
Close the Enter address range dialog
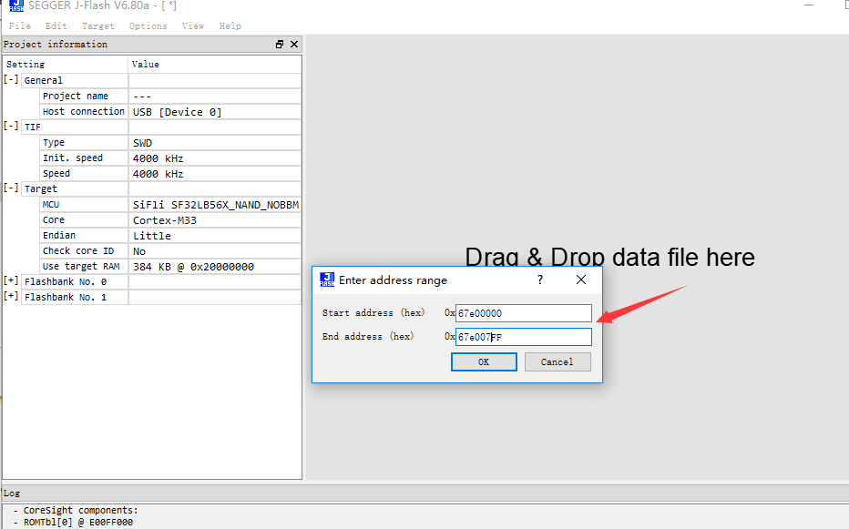click(581, 280)
